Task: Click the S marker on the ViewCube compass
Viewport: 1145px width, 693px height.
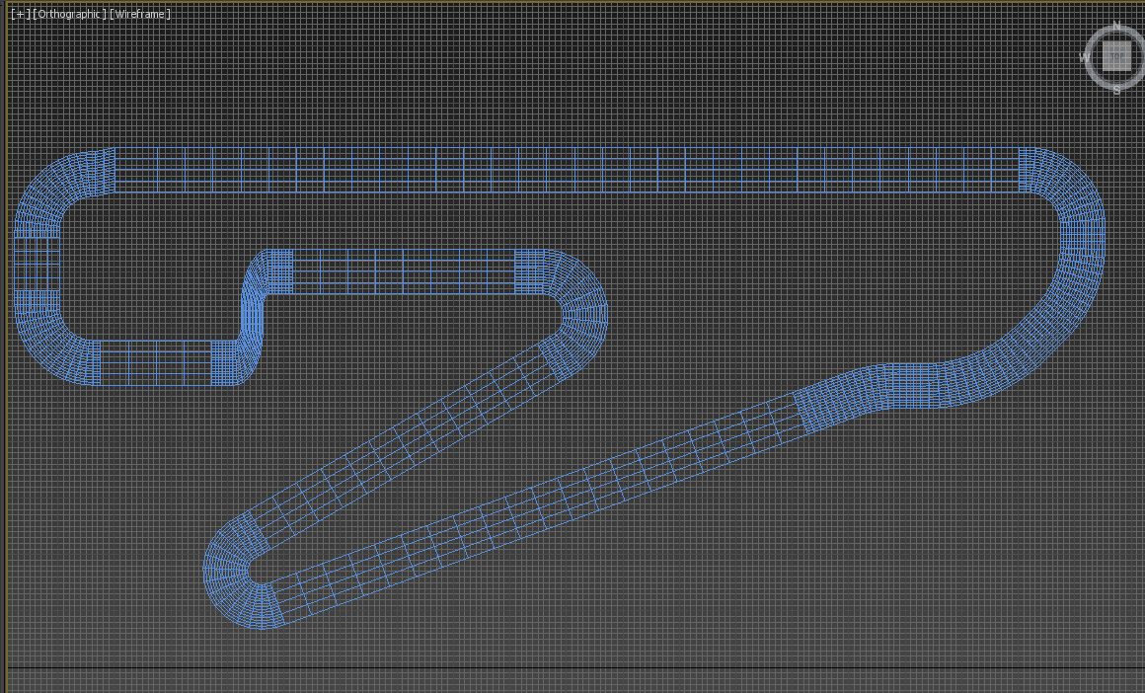Action: (x=1116, y=90)
